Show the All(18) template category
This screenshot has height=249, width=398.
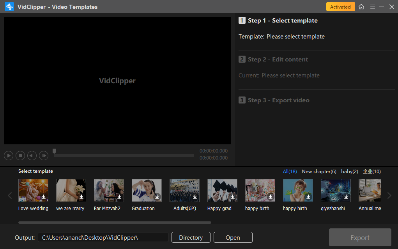[x=290, y=172]
